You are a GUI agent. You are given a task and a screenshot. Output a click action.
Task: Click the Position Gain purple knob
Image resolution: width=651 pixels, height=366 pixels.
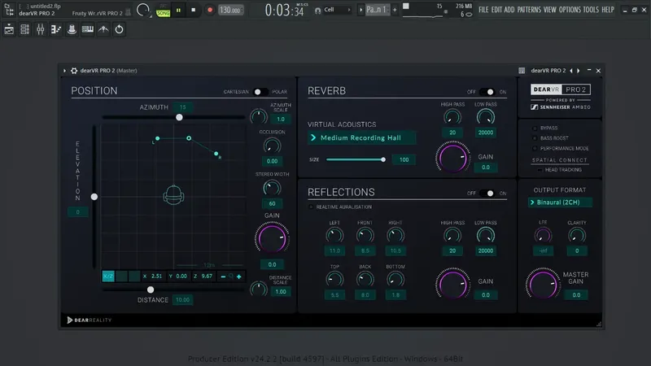coord(272,238)
